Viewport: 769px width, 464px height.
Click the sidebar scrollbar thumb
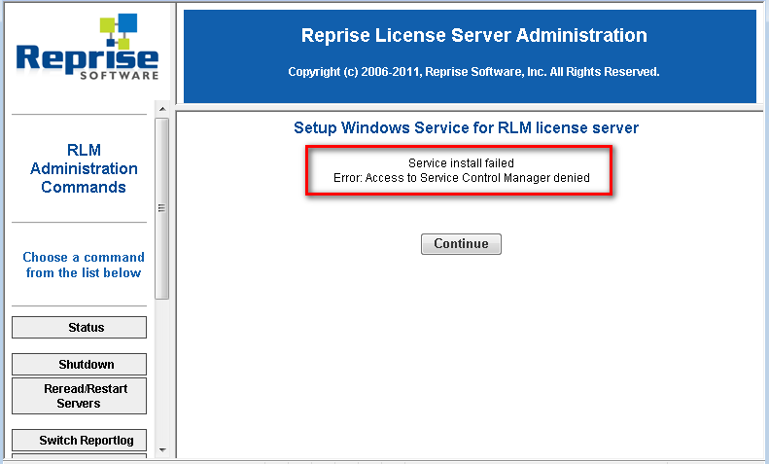[162, 208]
